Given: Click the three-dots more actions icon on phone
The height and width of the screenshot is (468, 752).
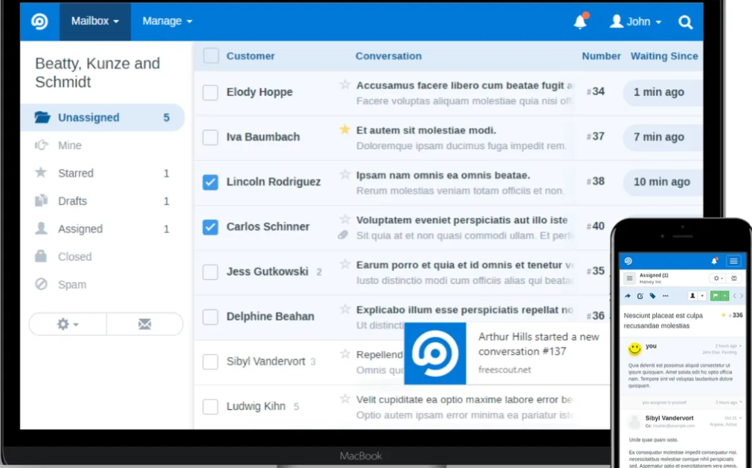Looking at the screenshot, I should pyautogui.click(x=666, y=296).
